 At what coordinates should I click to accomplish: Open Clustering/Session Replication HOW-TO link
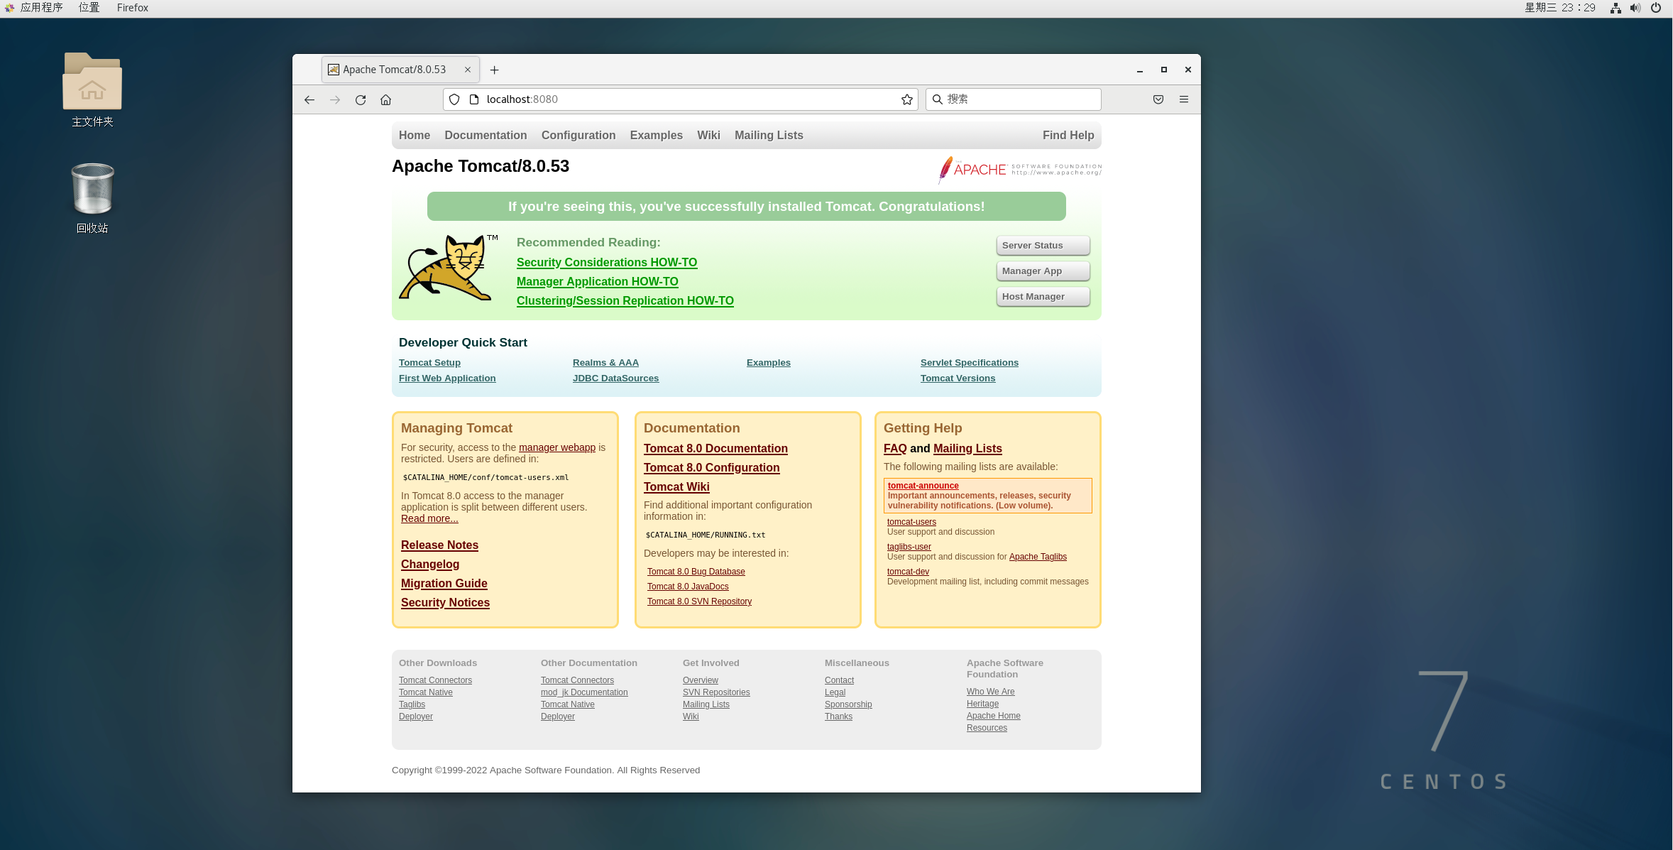625,301
